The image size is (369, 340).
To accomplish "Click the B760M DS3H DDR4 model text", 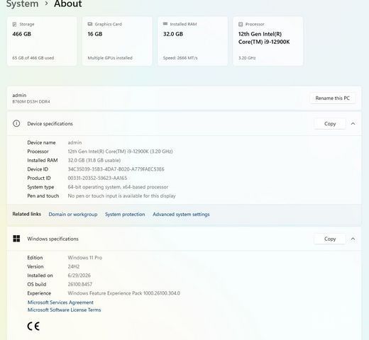I will 31,101.
